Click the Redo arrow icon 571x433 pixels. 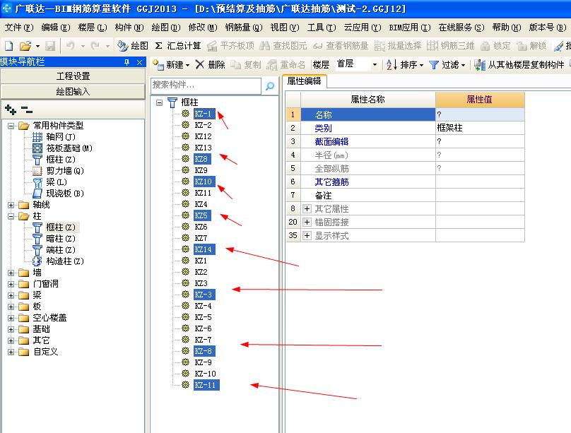point(95,46)
